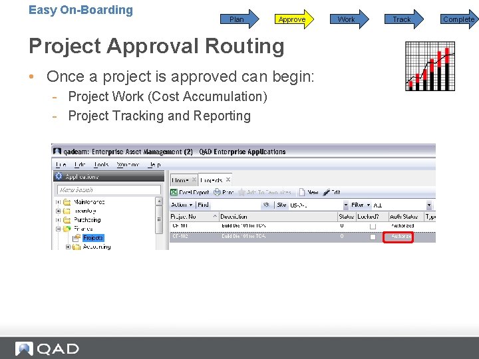Open the Action dropdown
This screenshot has width=479, height=359.
(182, 205)
